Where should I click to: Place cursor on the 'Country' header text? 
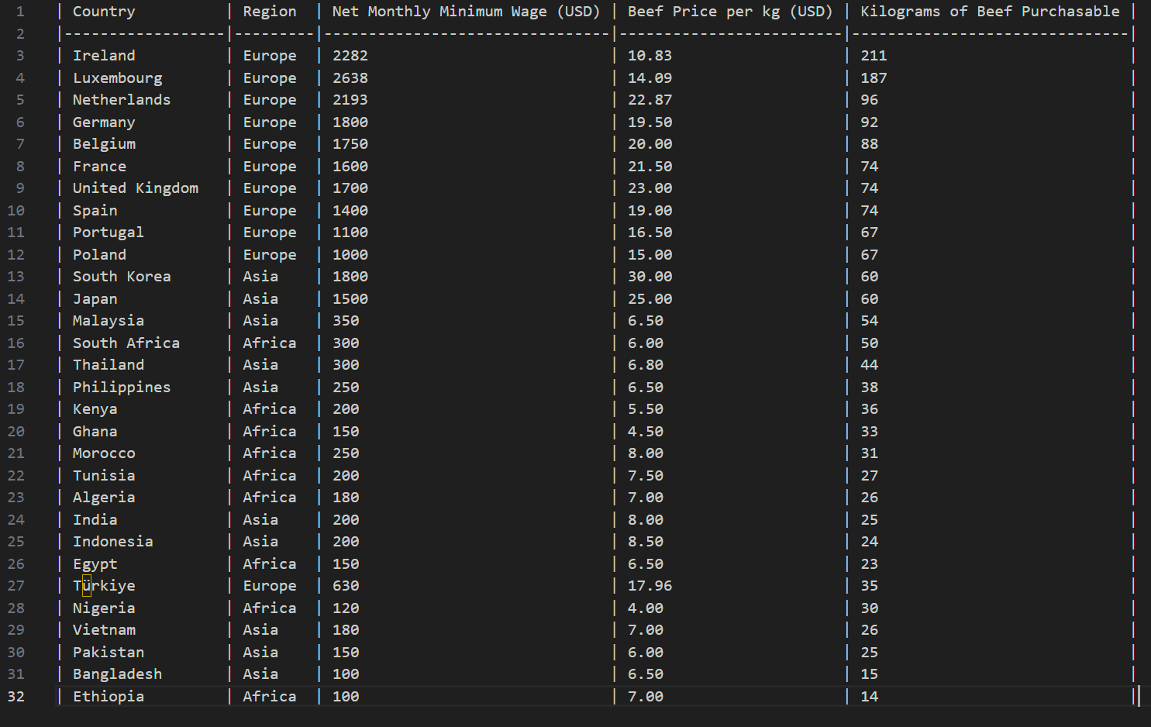click(x=104, y=12)
